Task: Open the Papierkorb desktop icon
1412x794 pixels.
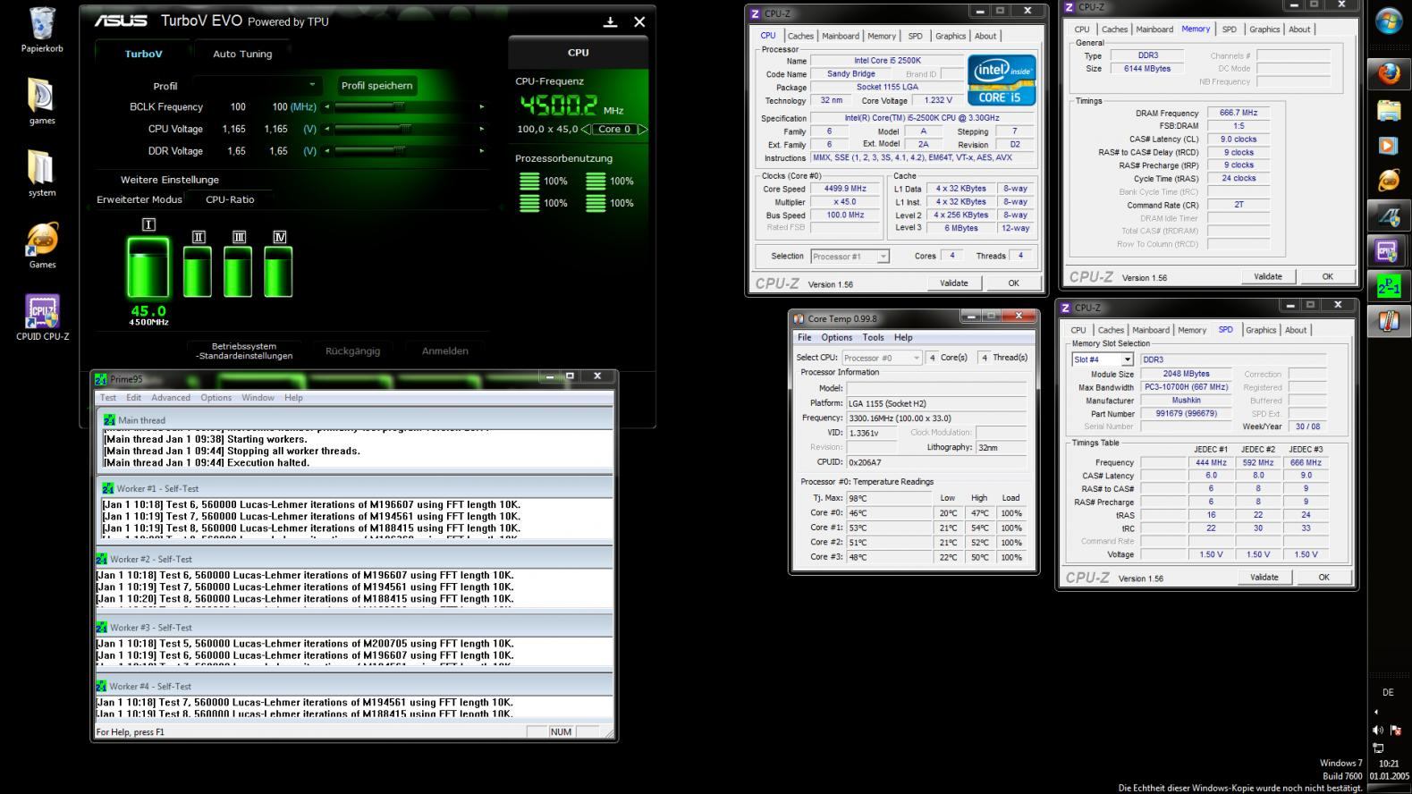Action: click(42, 30)
